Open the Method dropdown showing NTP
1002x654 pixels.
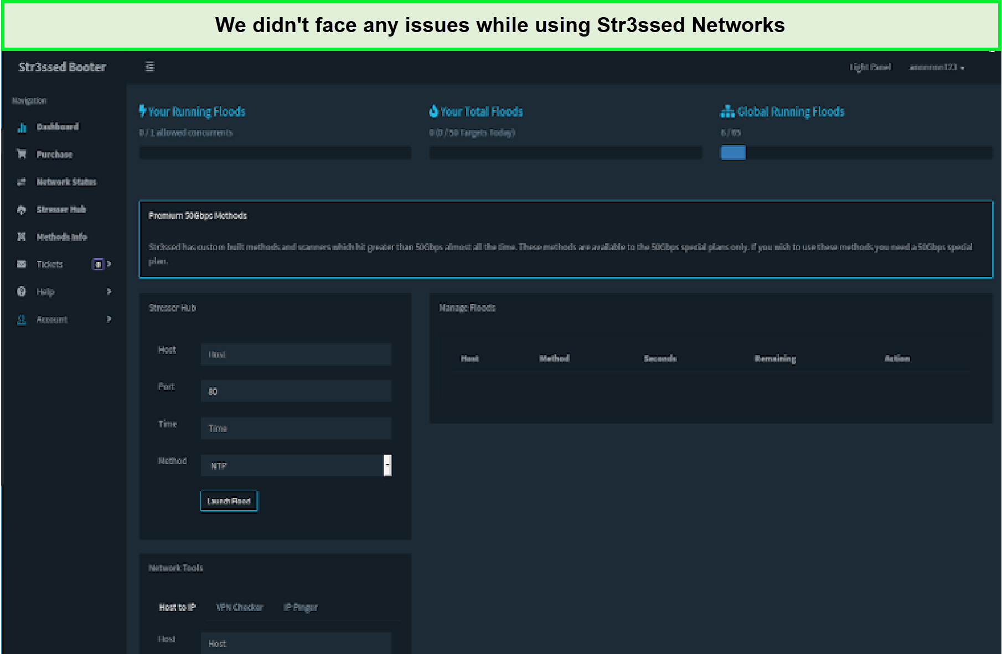click(296, 466)
